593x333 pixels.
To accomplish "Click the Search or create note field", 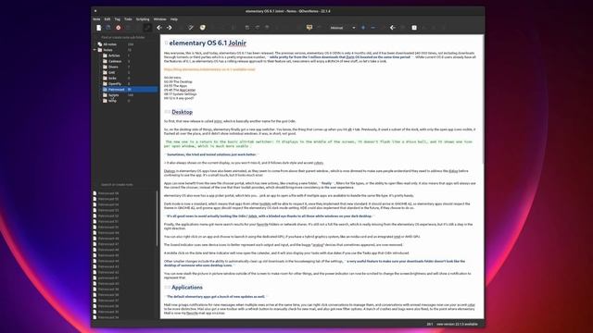I will tap(126, 185).
